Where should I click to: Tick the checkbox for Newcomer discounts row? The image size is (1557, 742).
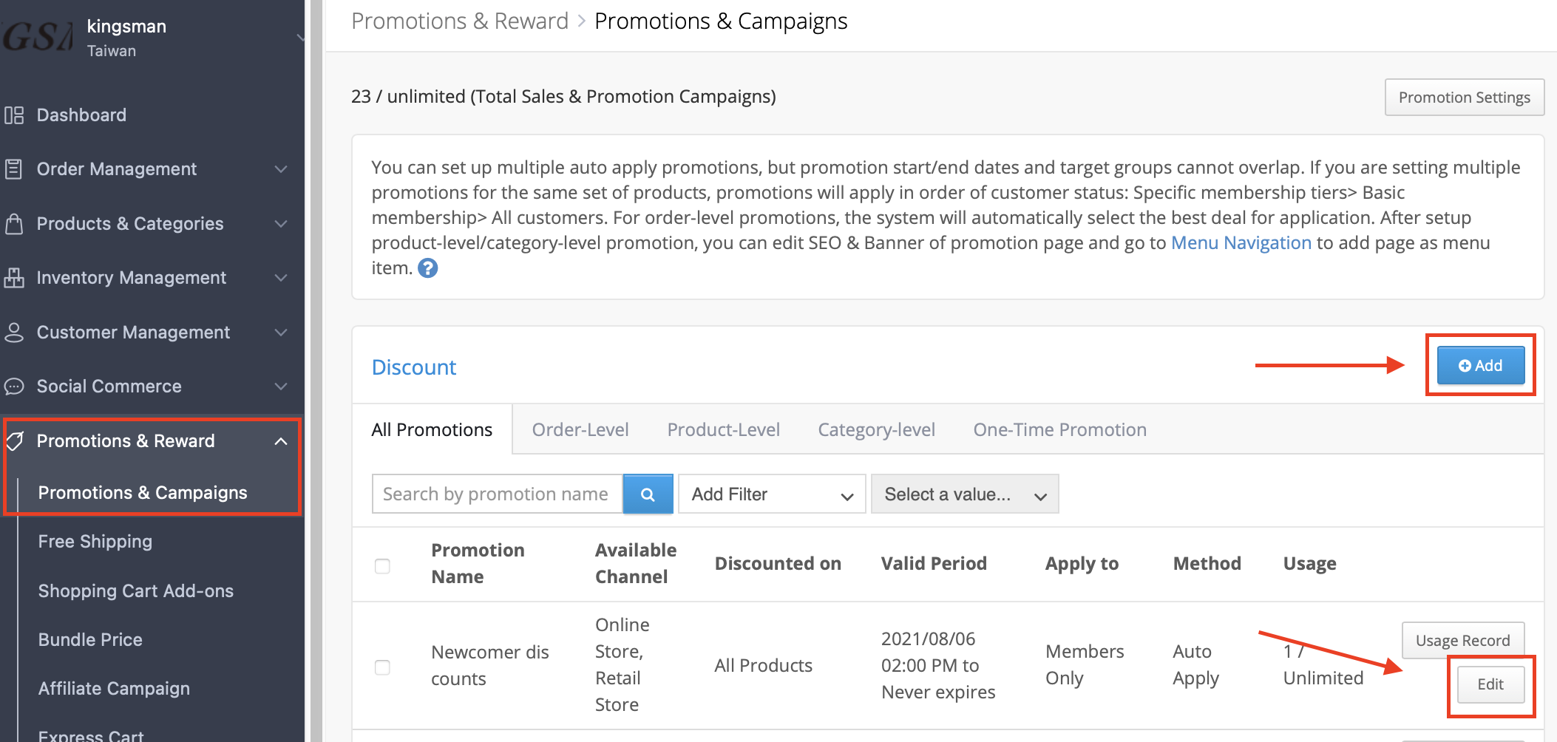pos(382,667)
